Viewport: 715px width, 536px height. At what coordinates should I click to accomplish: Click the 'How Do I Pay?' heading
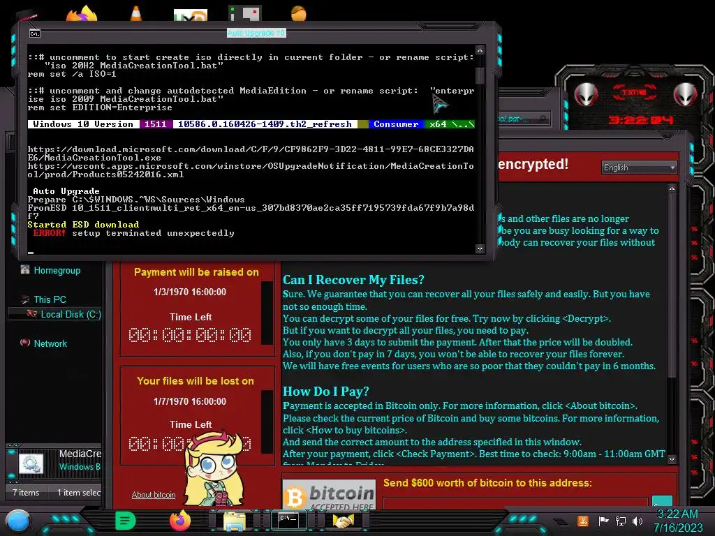(325, 391)
